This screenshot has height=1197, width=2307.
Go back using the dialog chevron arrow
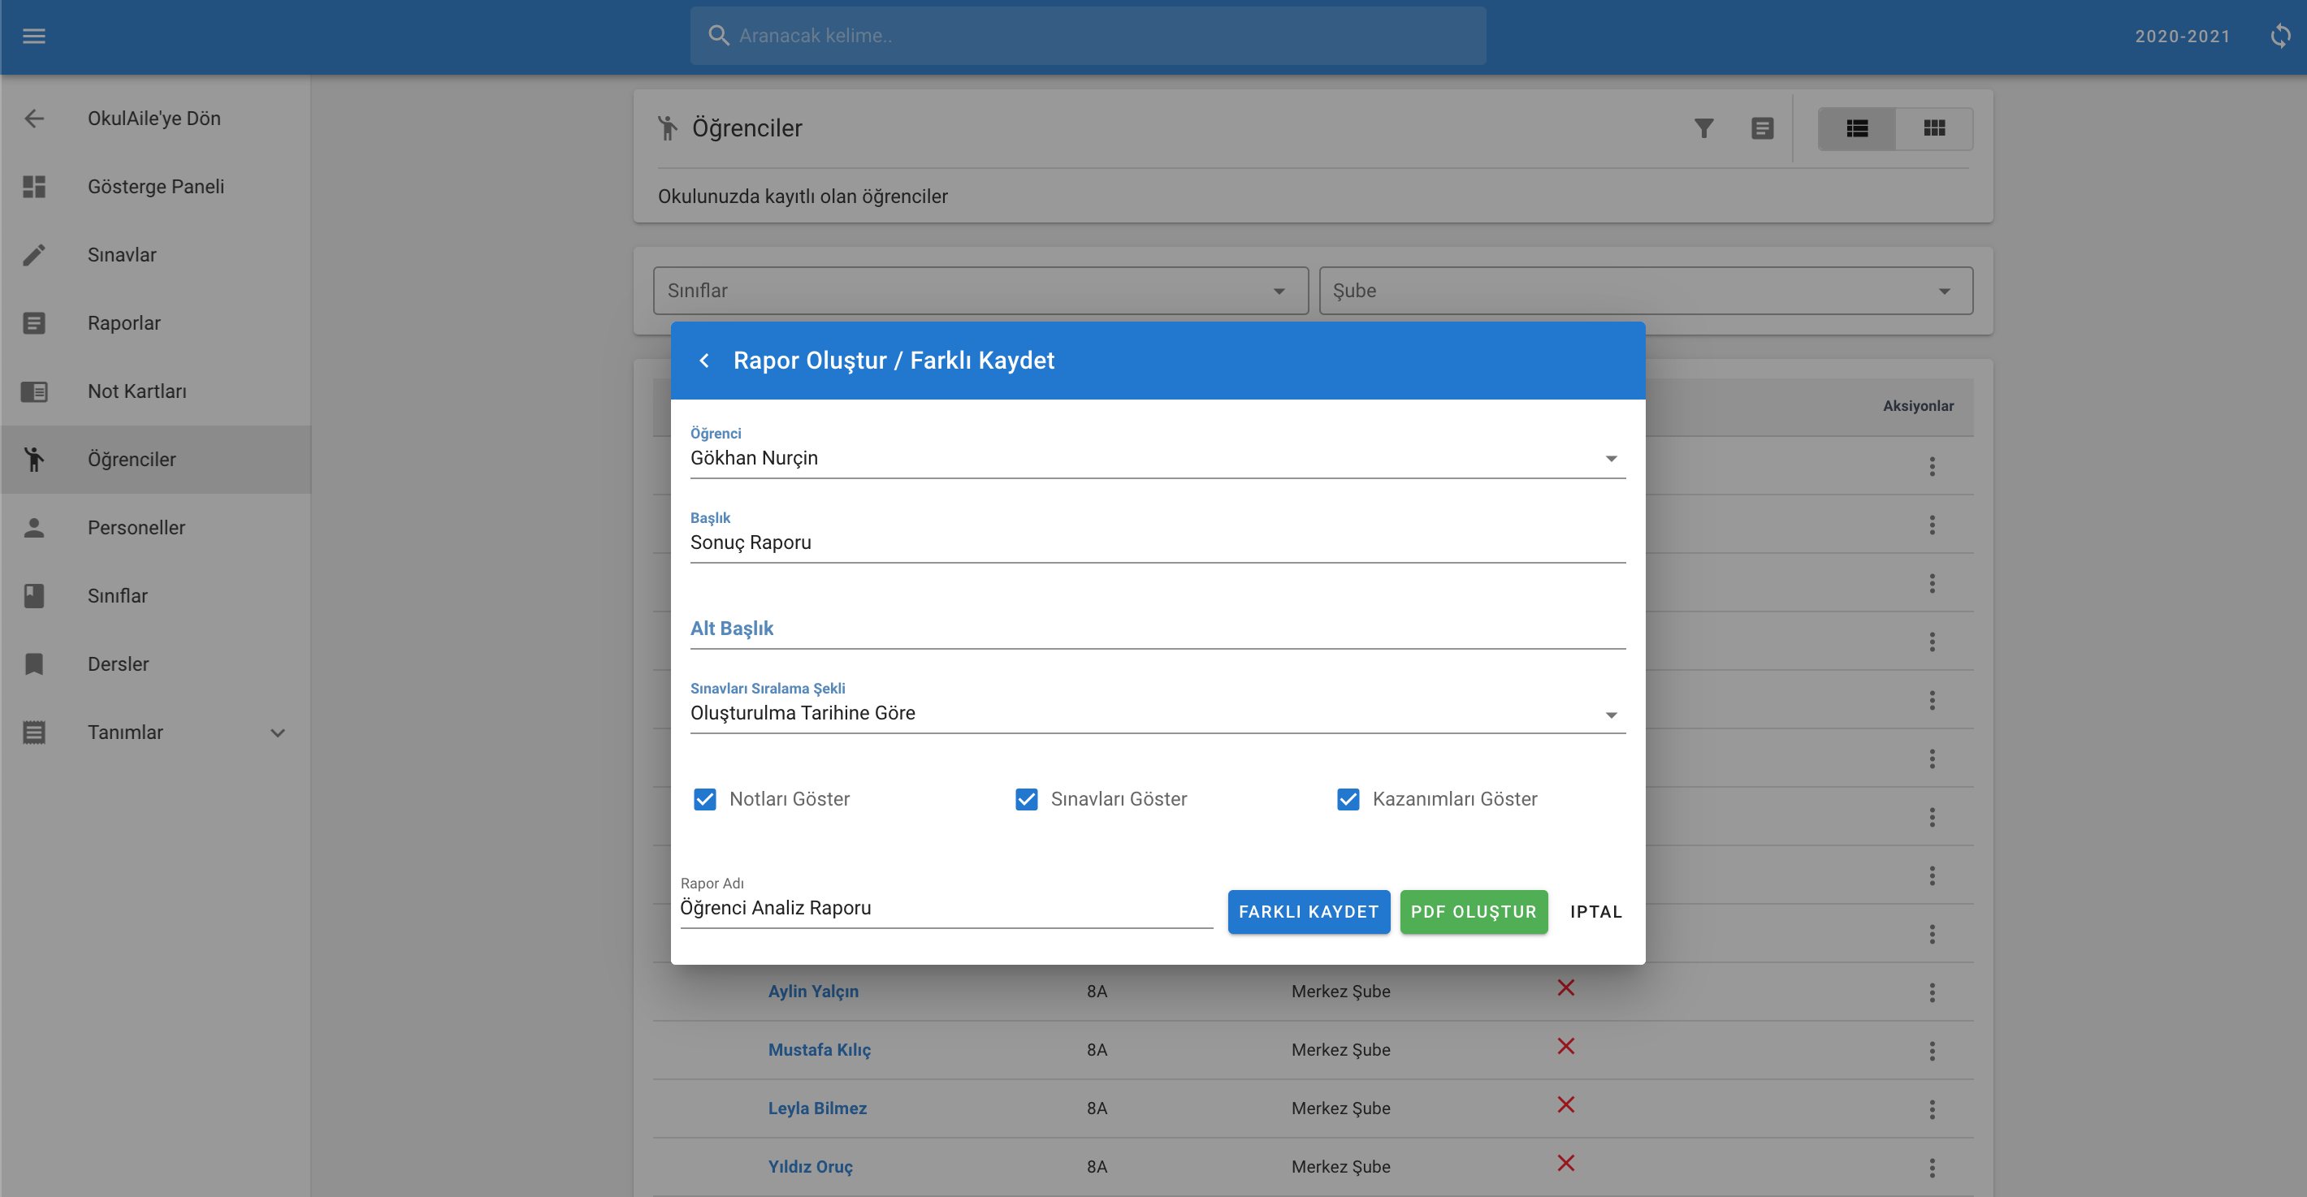point(704,360)
